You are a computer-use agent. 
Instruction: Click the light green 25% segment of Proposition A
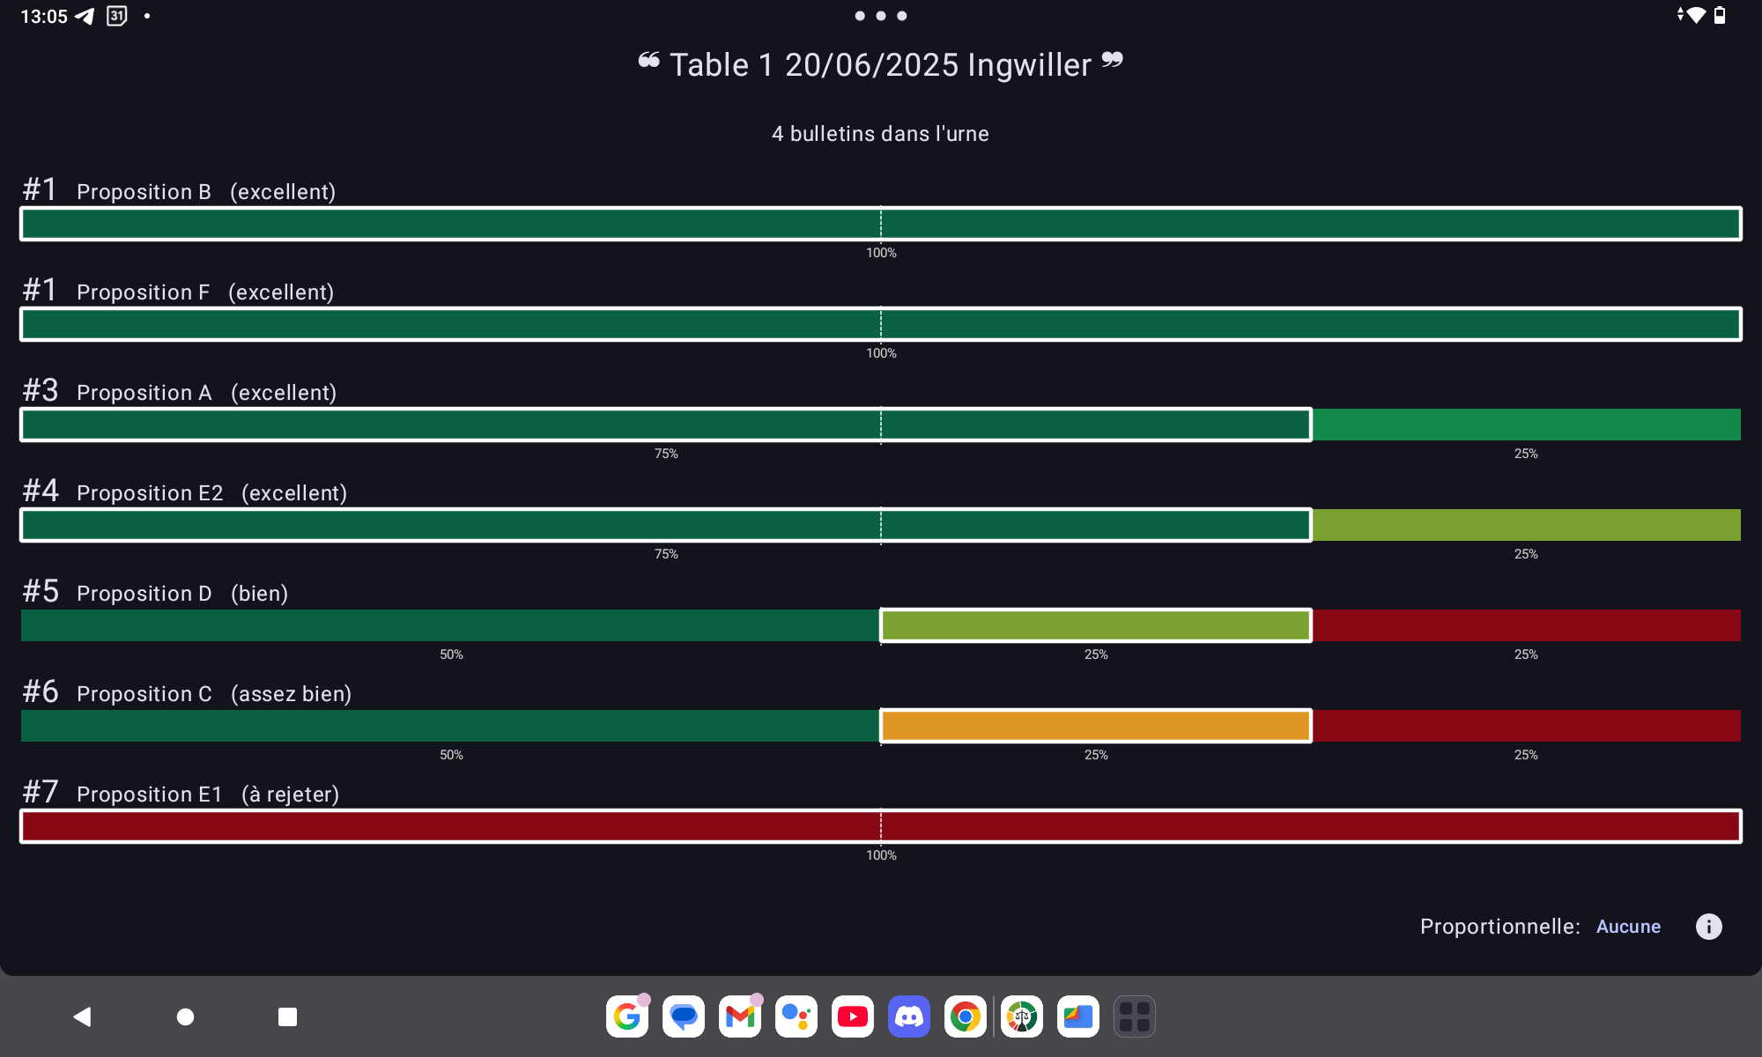tap(1526, 425)
